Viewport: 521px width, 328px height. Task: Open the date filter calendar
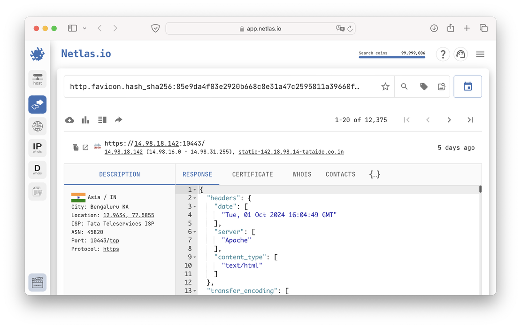click(467, 86)
